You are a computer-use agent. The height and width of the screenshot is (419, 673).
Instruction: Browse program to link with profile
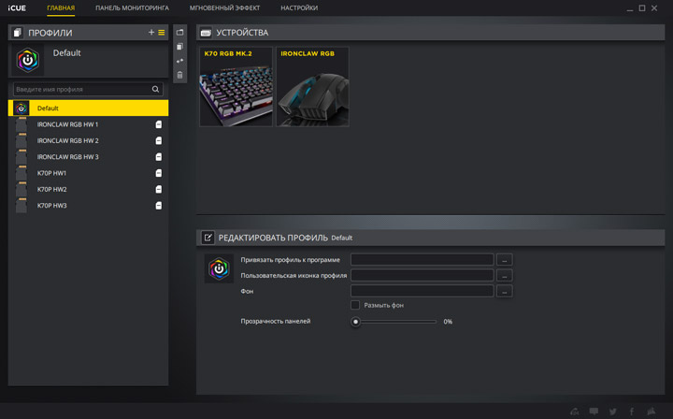coord(505,260)
